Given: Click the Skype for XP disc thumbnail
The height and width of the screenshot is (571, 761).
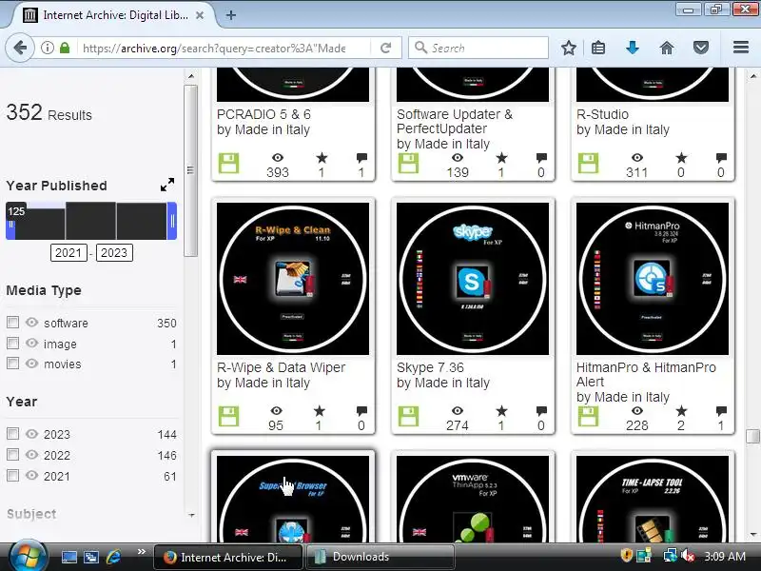Looking at the screenshot, I should (x=473, y=279).
